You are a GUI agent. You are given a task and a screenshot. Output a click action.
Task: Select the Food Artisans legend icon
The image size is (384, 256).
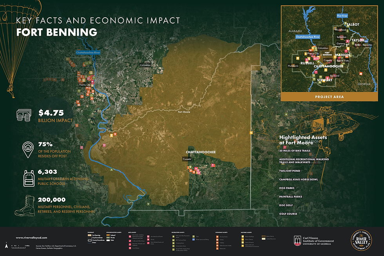pyautogui.click(x=130, y=248)
